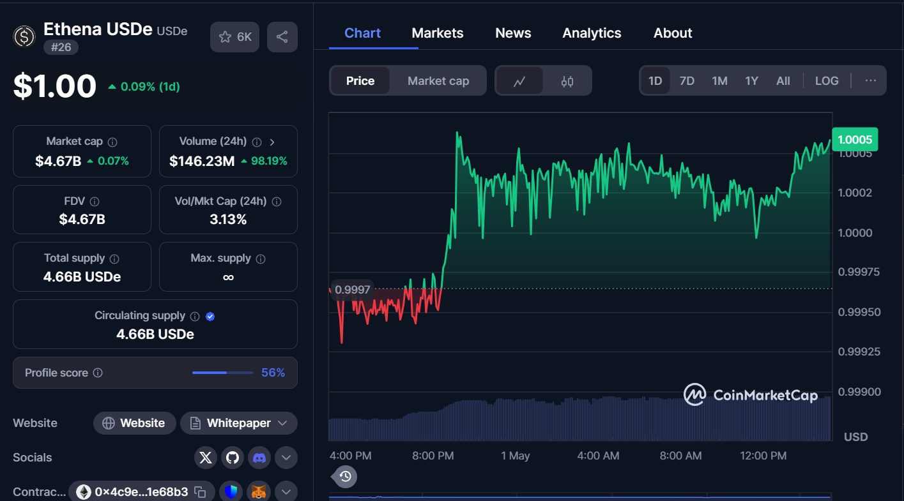Add USDe to watchlist via star button
The width and height of the screenshot is (904, 501).
click(x=235, y=37)
